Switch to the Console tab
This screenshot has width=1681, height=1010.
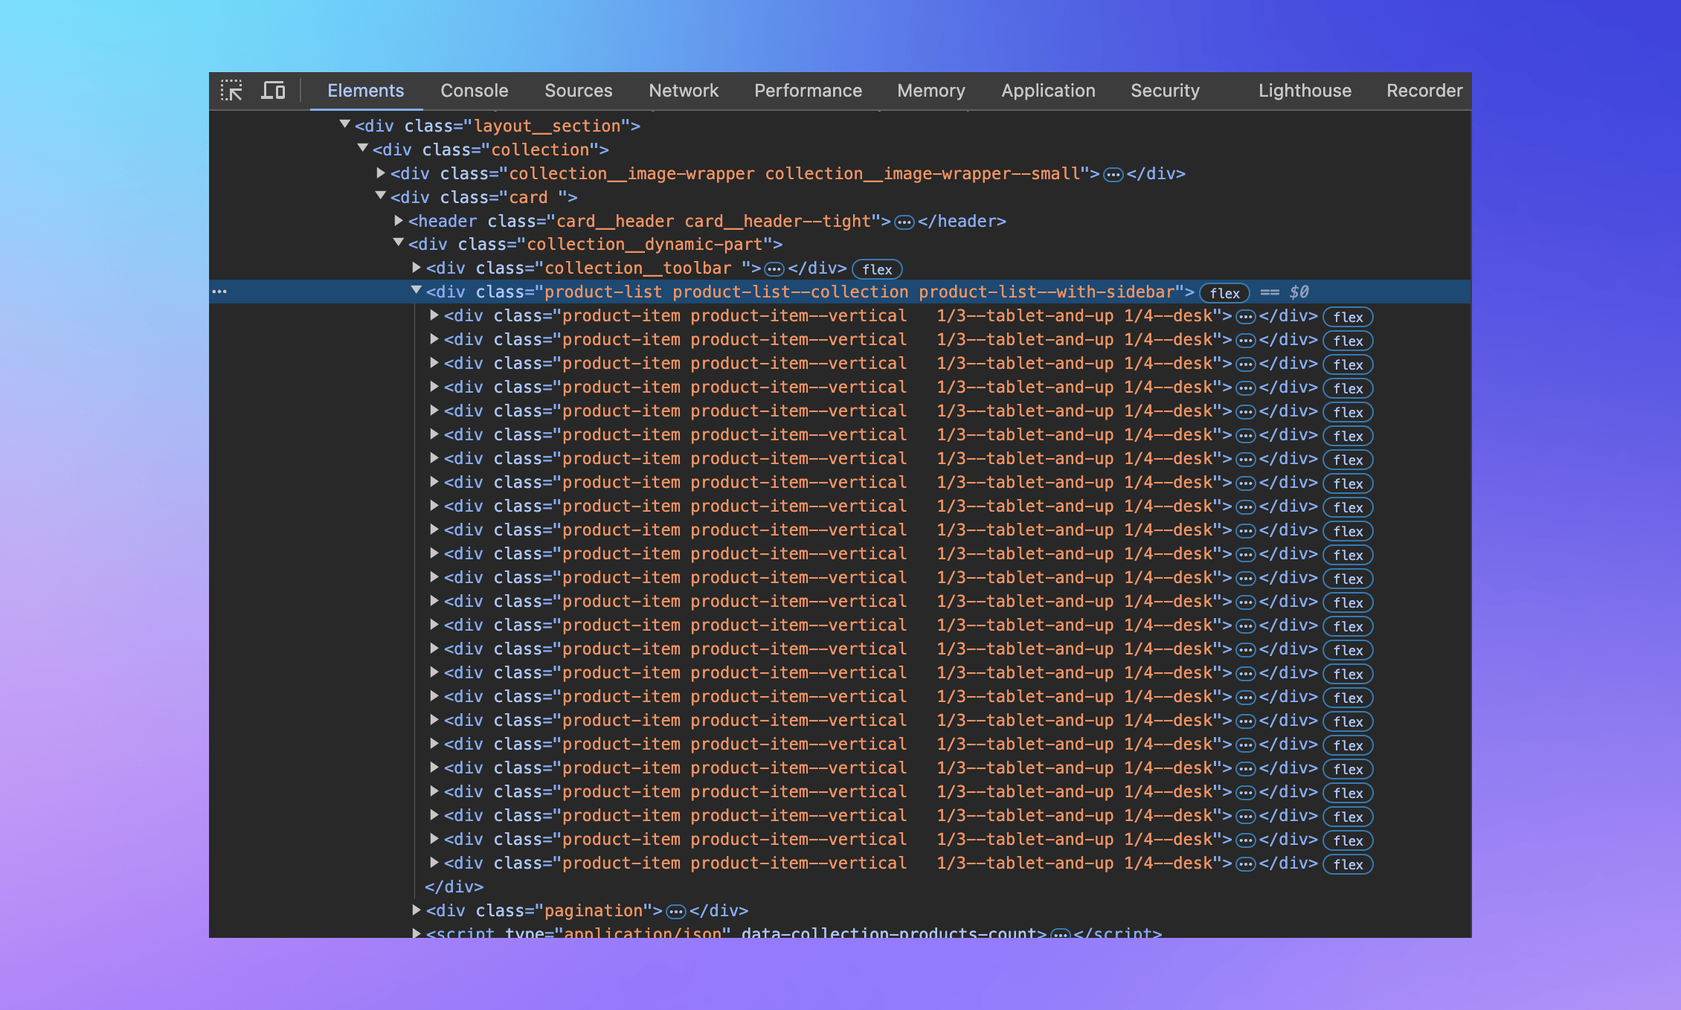pos(474,91)
